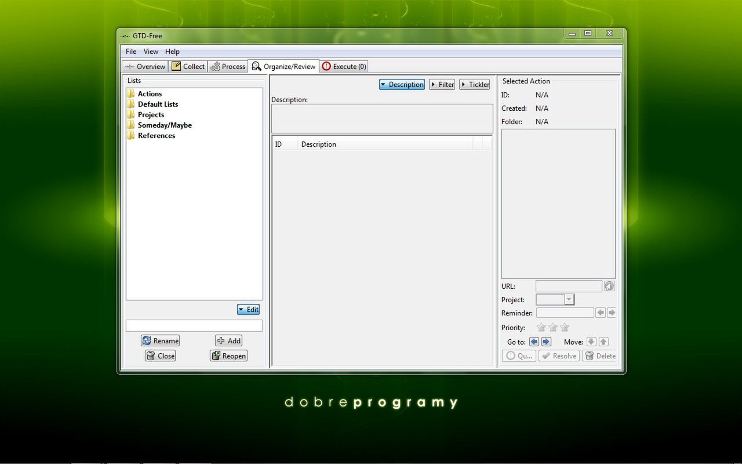Switch to the Collect tab

(x=188, y=67)
